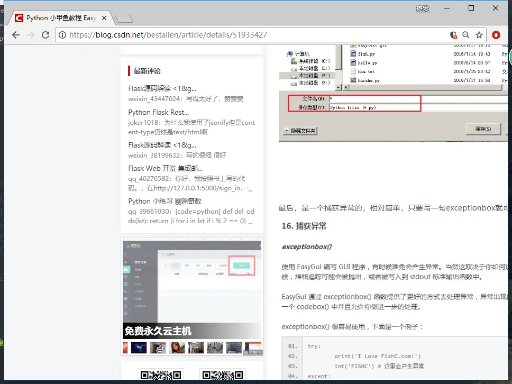Viewport: 512px width, 384px height.
Task: Click comment text by joker1018
Action: click(191, 127)
